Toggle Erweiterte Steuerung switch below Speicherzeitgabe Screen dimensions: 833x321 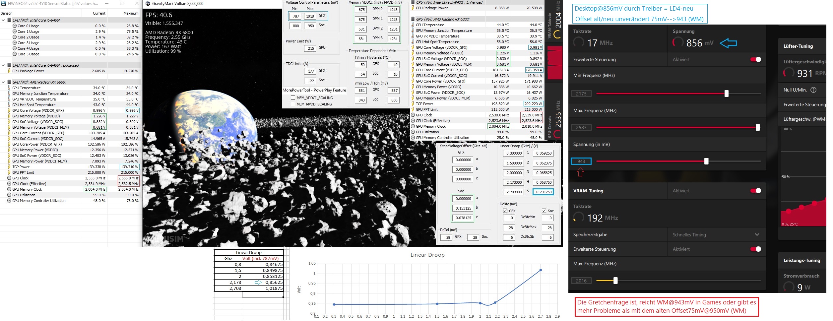coord(756,249)
